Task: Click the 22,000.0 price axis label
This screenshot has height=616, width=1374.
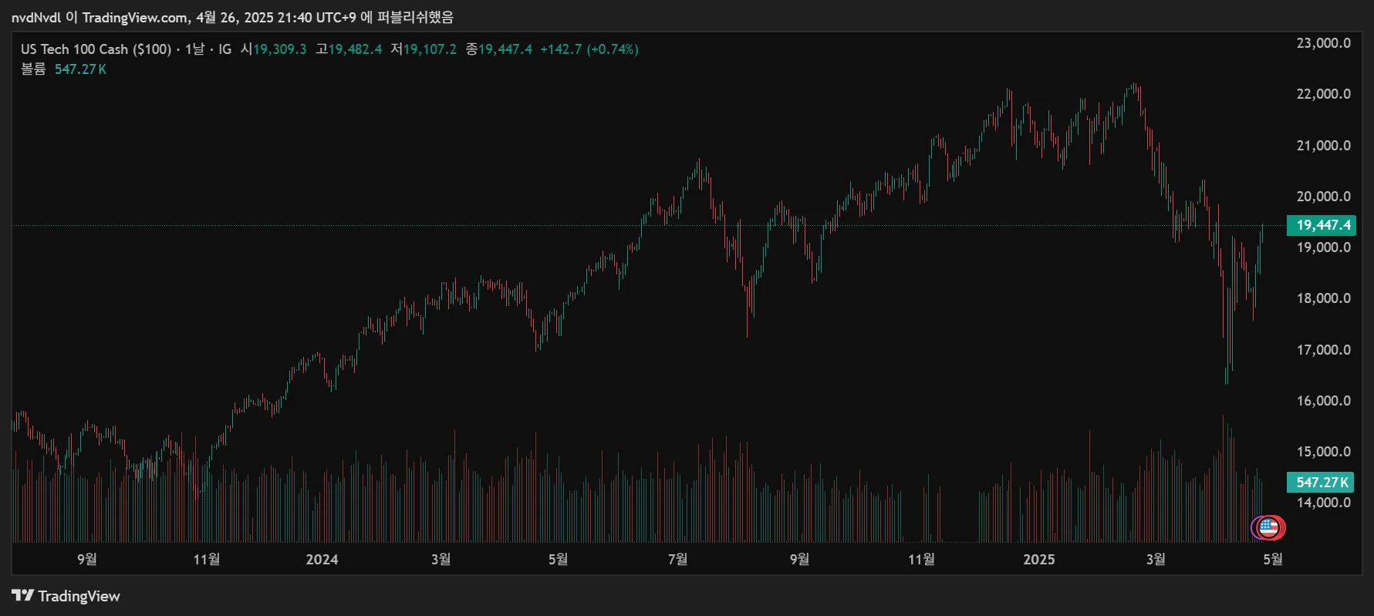Action: (1324, 94)
